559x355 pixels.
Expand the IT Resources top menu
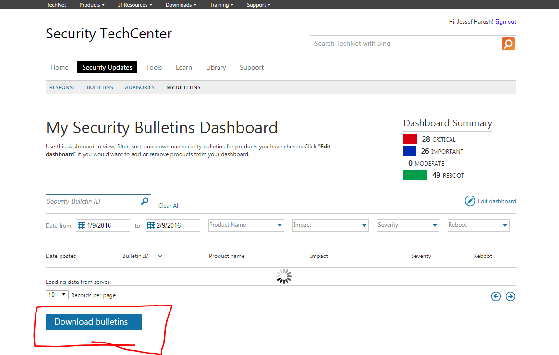tap(135, 5)
